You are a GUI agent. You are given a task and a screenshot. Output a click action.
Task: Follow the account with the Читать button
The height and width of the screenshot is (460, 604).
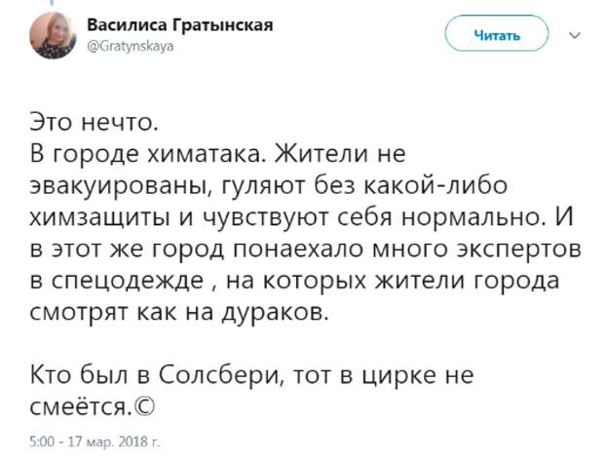pos(497,33)
